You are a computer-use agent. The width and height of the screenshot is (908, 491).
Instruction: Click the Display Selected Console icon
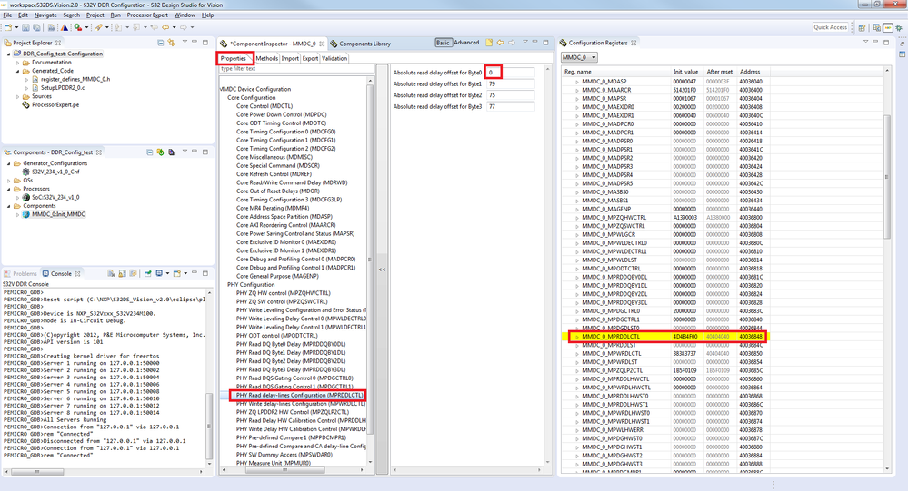point(159,273)
